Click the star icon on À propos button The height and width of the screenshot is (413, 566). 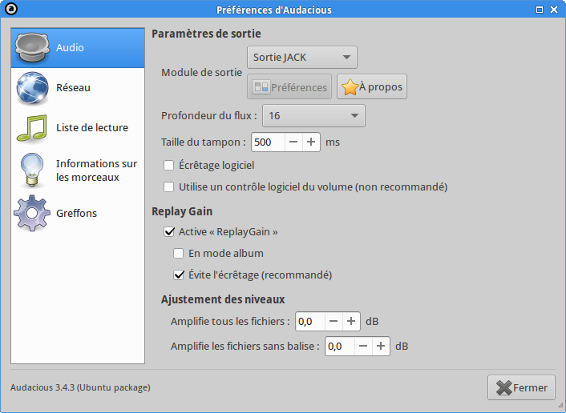350,87
